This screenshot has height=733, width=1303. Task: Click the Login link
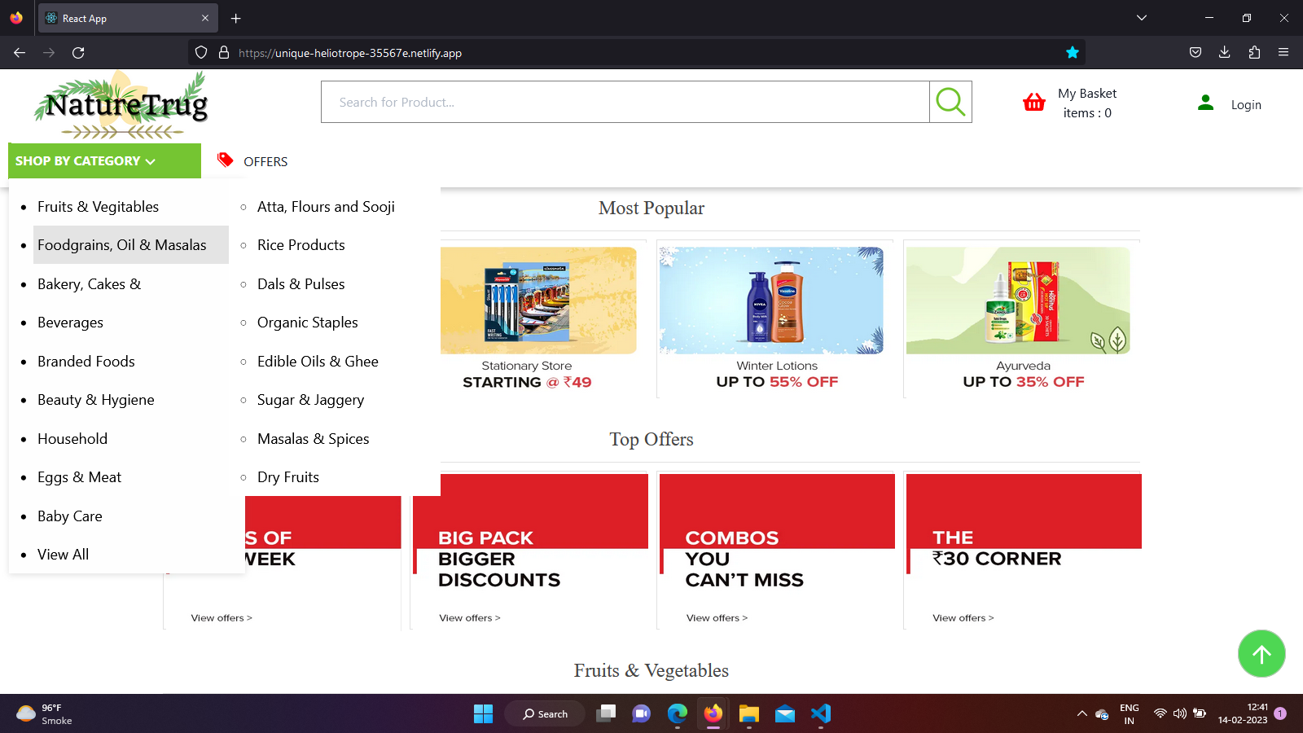click(x=1246, y=105)
